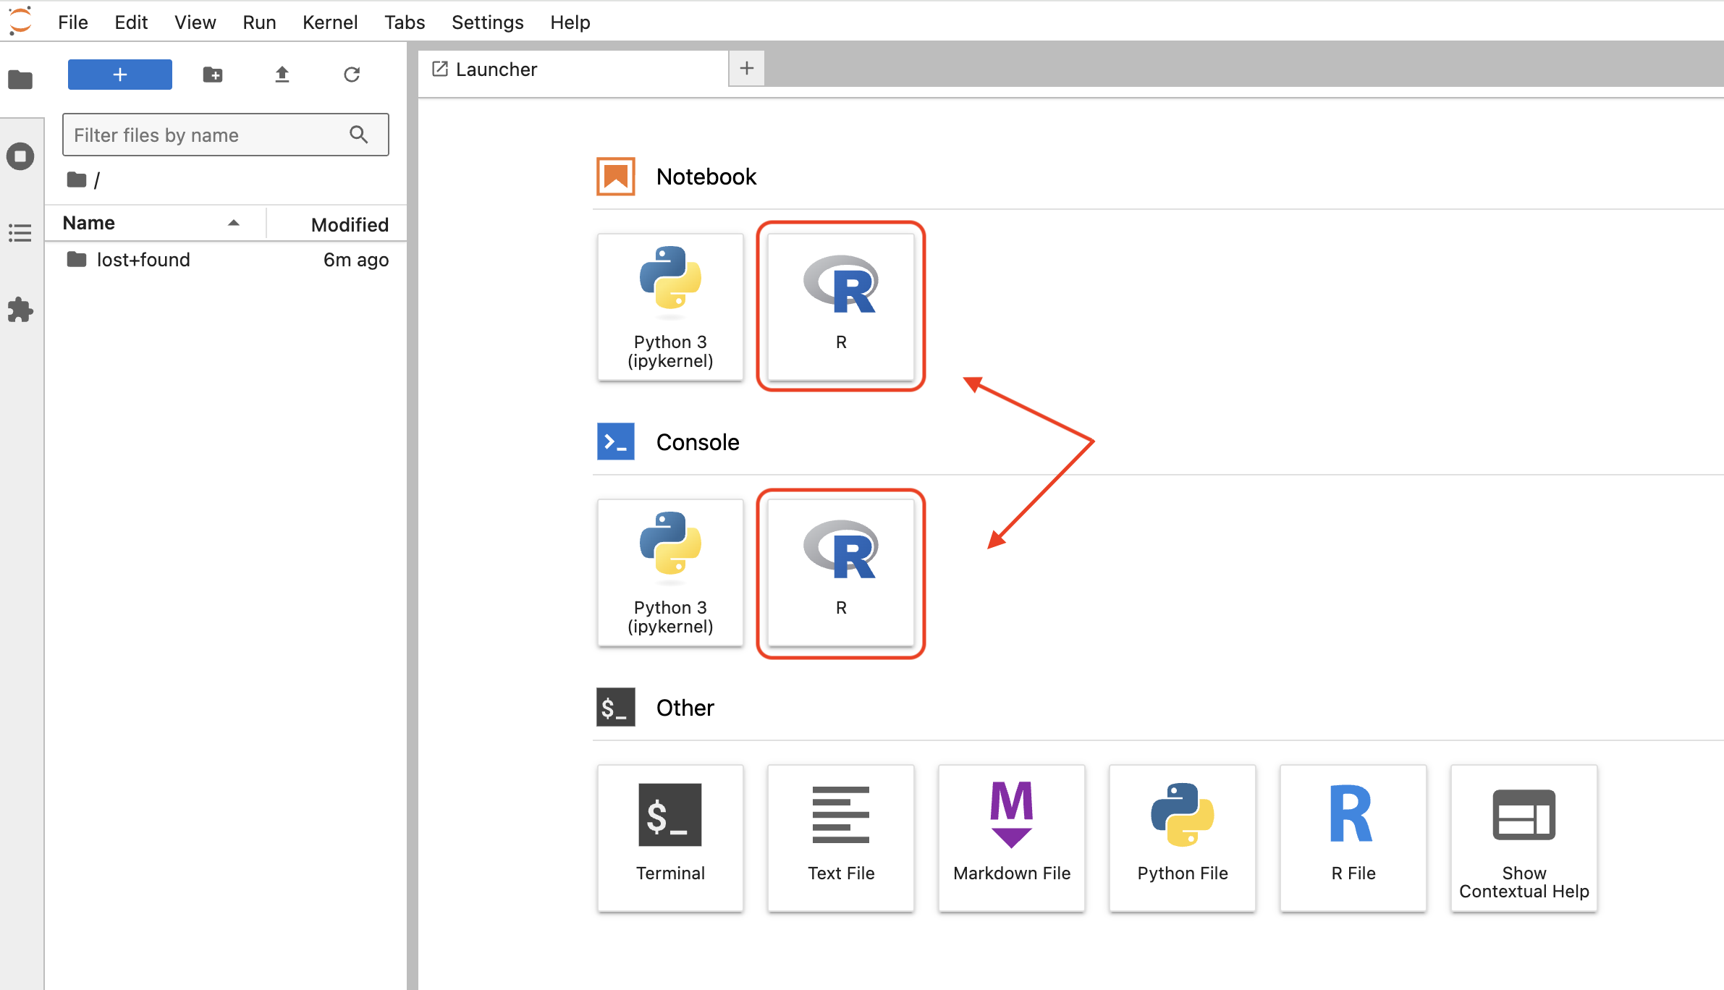Viewport: 1724px width, 990px height.
Task: Open the Tabs menu
Action: click(405, 22)
